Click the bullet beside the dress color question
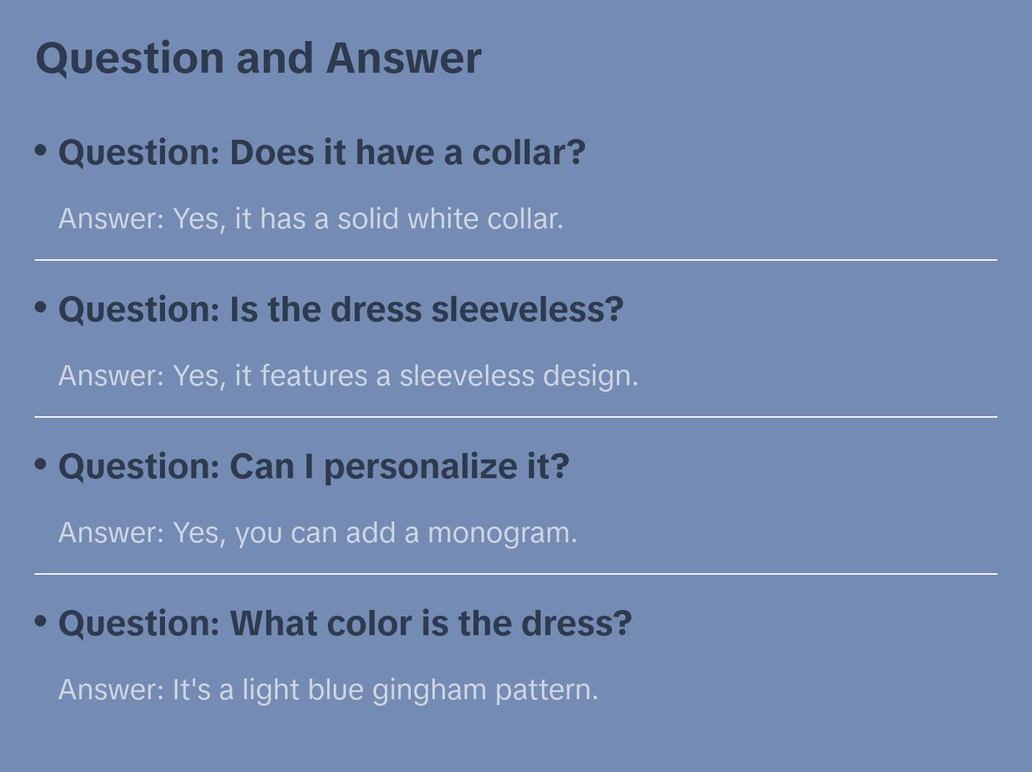 [x=41, y=621]
